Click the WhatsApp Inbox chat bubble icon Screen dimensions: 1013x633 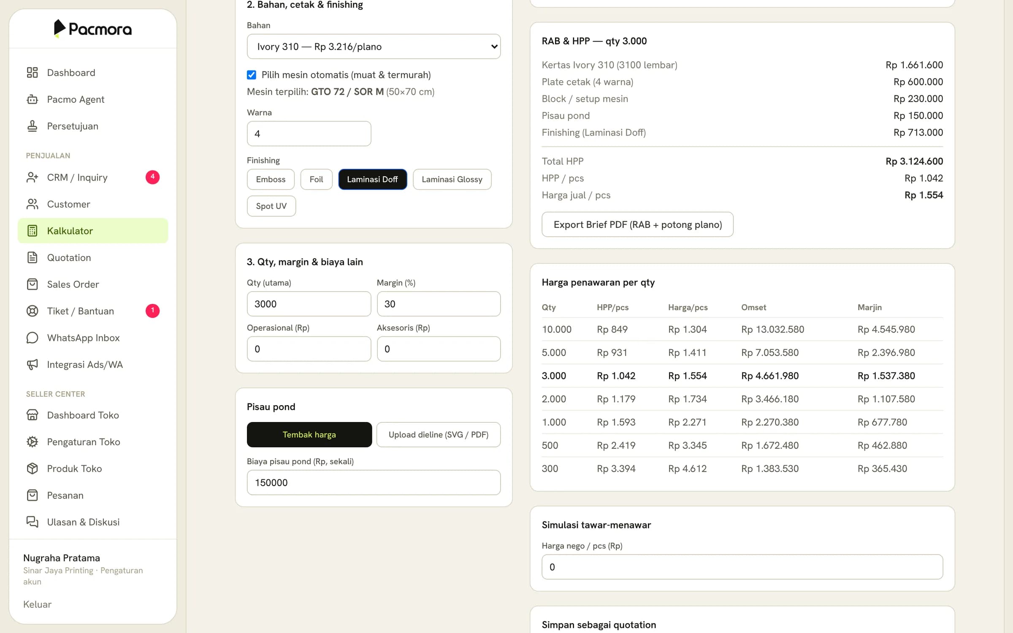click(32, 338)
